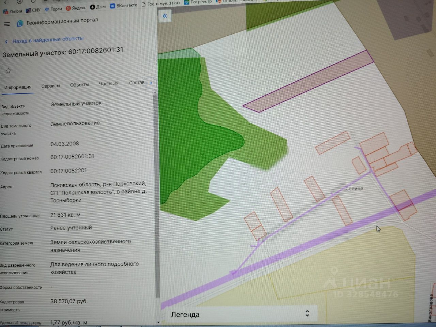
Task: Open the Дзен bookmark
Action: [98, 7]
